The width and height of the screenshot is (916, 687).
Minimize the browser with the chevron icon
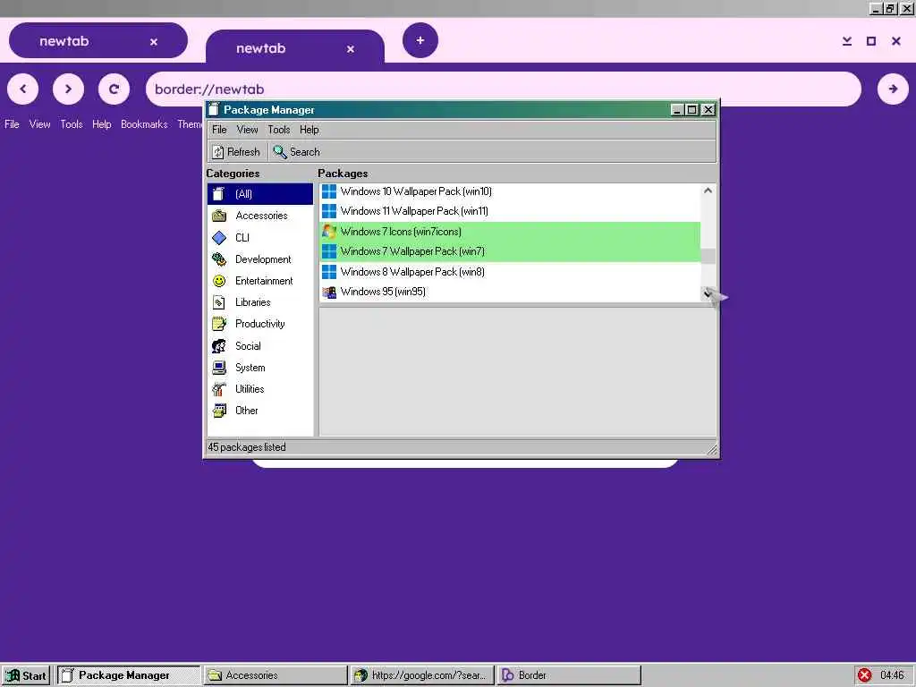coord(847,41)
